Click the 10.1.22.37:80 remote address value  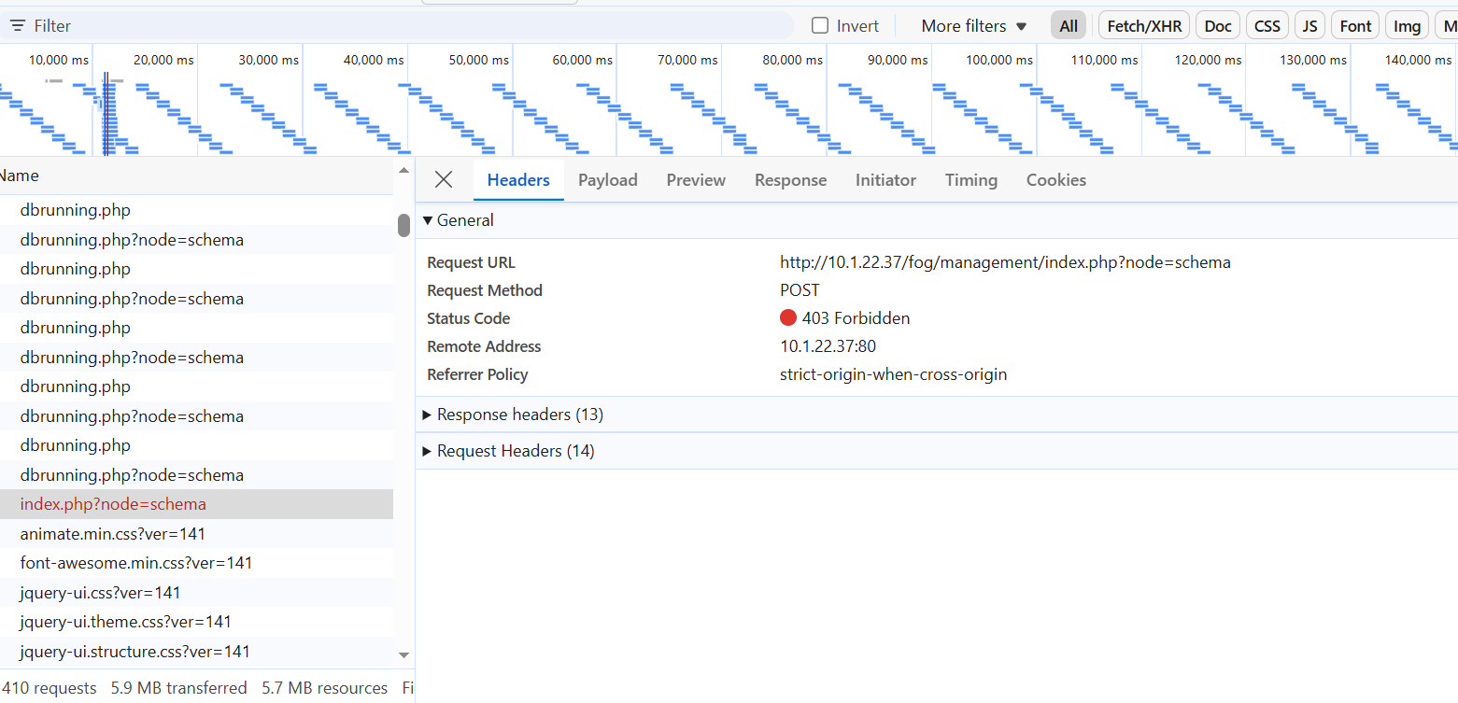[x=828, y=346]
